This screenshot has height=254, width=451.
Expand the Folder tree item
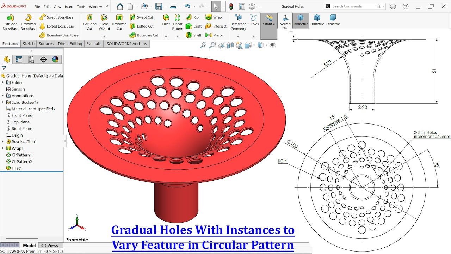3,83
